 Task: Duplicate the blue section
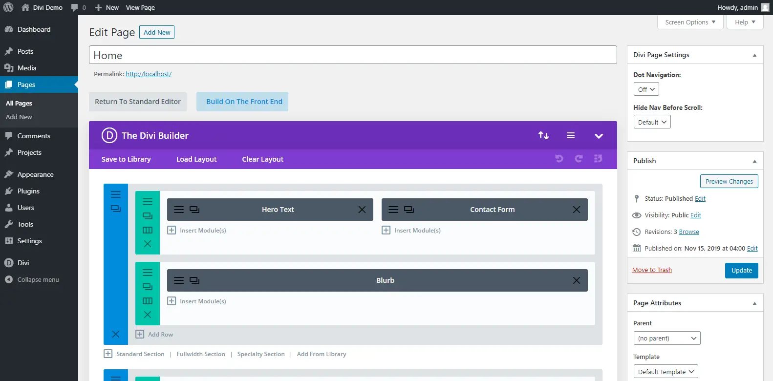click(x=116, y=209)
